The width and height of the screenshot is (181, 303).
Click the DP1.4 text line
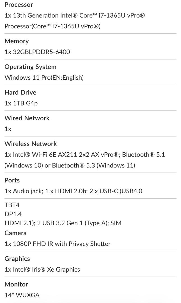(x=13, y=214)
